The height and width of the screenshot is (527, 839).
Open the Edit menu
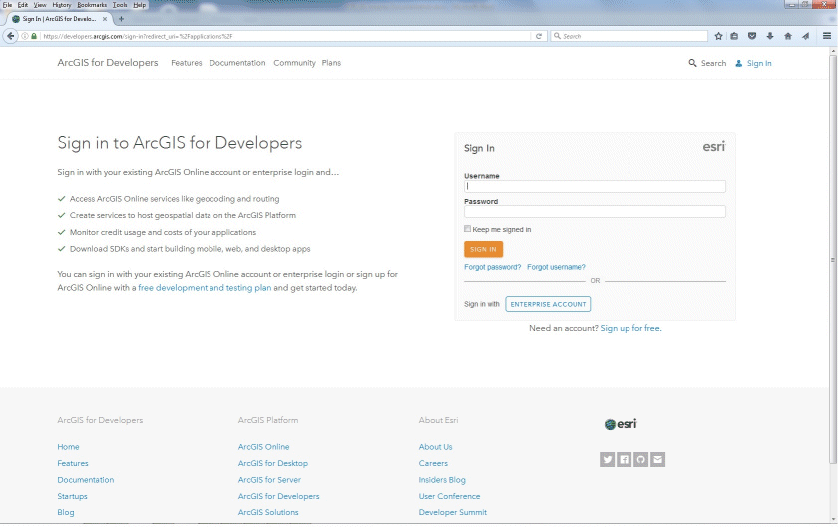23,5
